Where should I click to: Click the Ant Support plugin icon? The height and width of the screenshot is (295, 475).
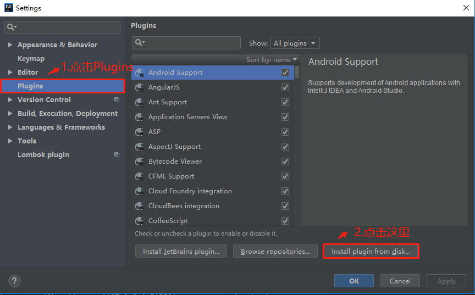[139, 102]
